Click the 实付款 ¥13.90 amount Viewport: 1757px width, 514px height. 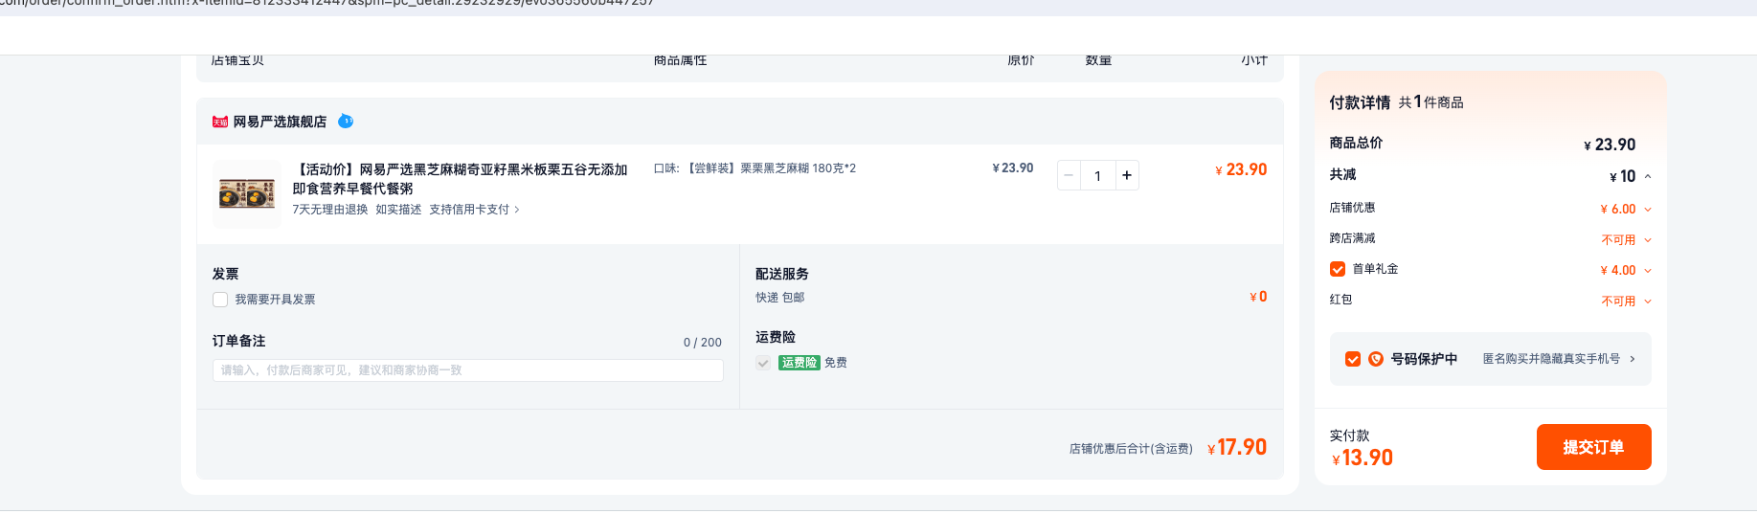click(1363, 458)
